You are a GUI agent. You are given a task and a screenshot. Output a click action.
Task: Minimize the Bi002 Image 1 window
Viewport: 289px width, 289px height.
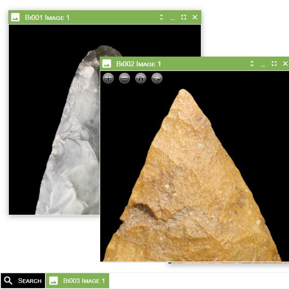(263, 64)
